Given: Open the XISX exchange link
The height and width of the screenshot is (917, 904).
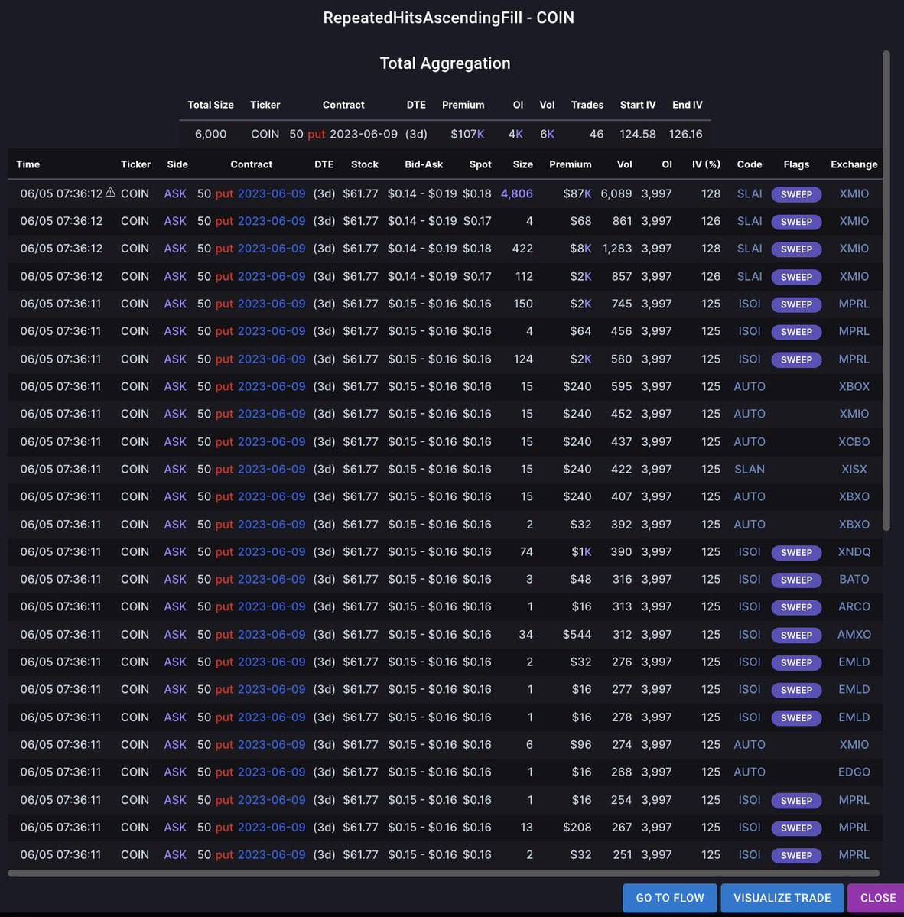Looking at the screenshot, I should click(x=854, y=469).
